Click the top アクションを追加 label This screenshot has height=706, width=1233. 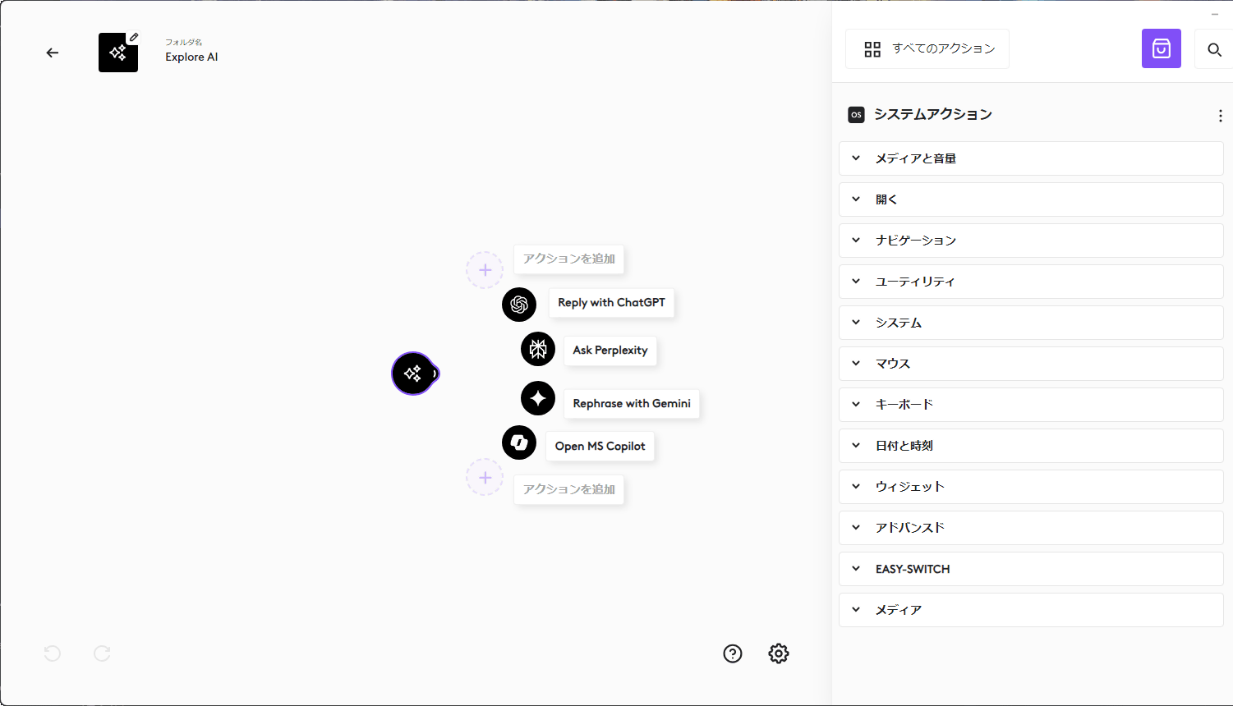pyautogui.click(x=569, y=259)
